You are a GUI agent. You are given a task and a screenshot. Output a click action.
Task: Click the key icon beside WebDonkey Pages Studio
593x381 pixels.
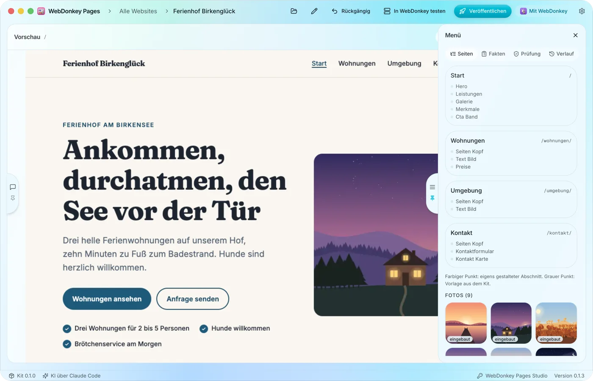point(480,375)
